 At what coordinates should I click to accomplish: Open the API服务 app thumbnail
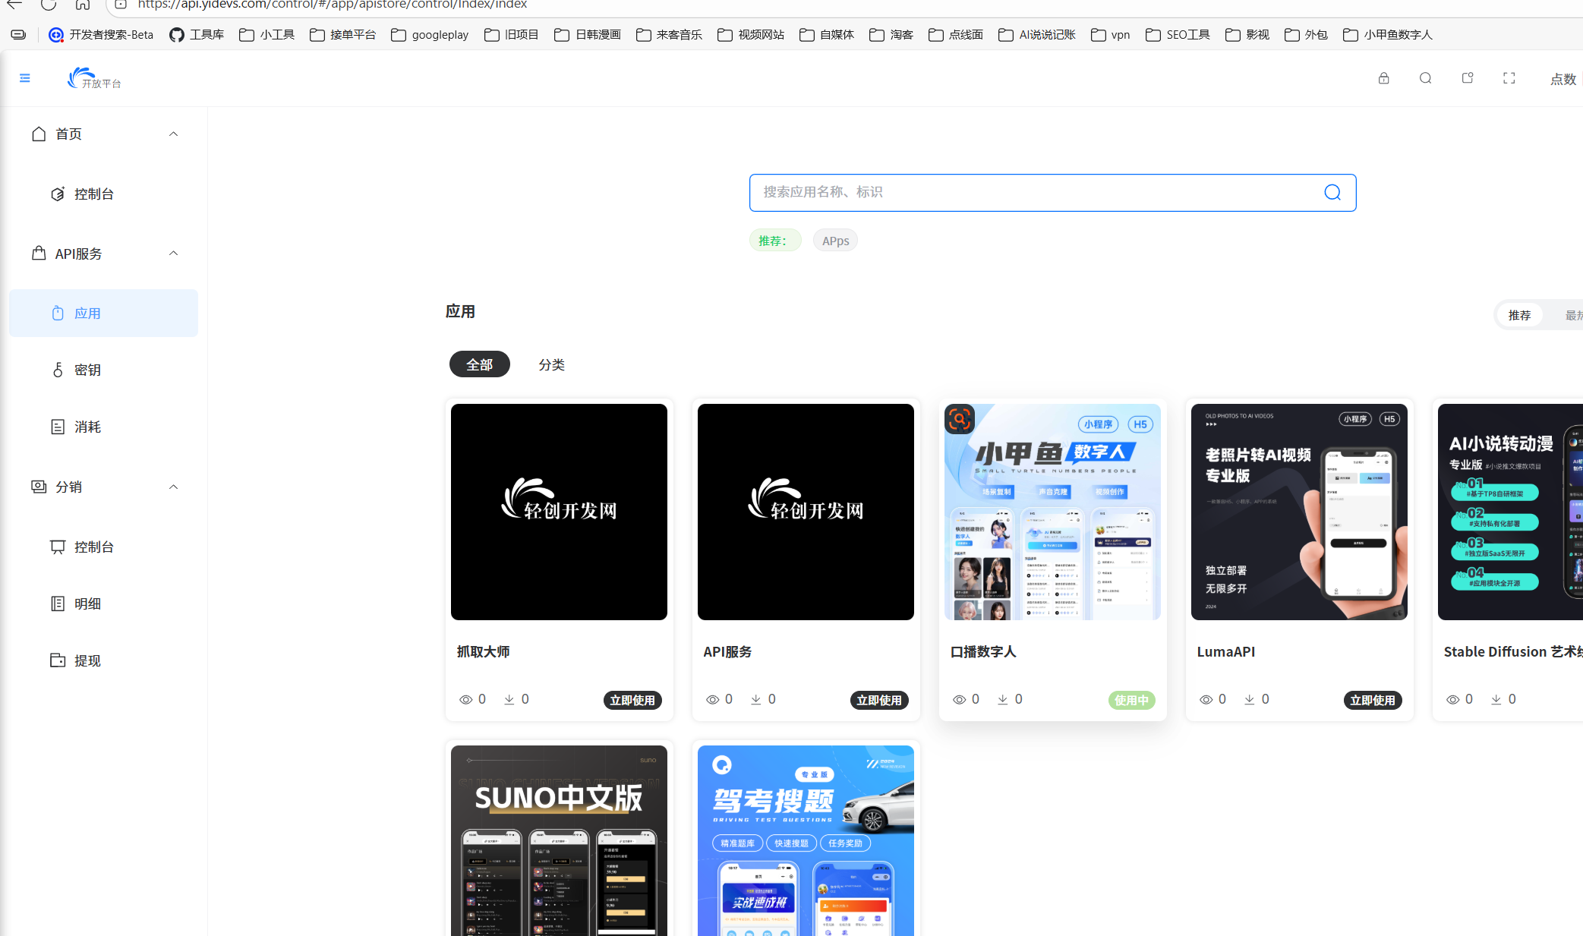(x=806, y=512)
